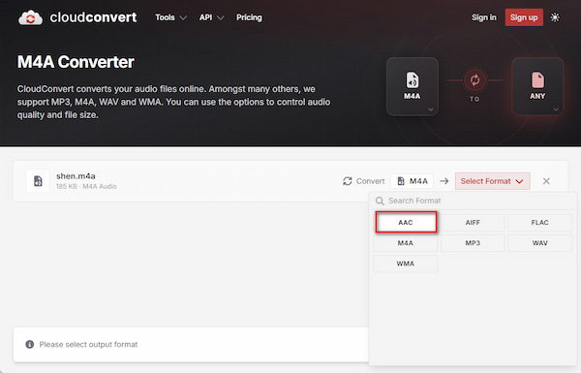Viewport: 581px width, 373px height.
Task: Remove shen.m4a with the X button
Action: coord(546,181)
